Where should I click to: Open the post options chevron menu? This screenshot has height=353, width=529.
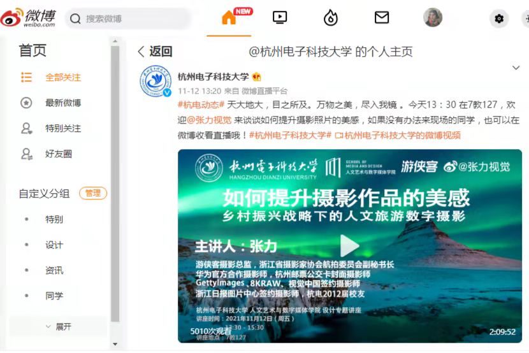(516, 68)
